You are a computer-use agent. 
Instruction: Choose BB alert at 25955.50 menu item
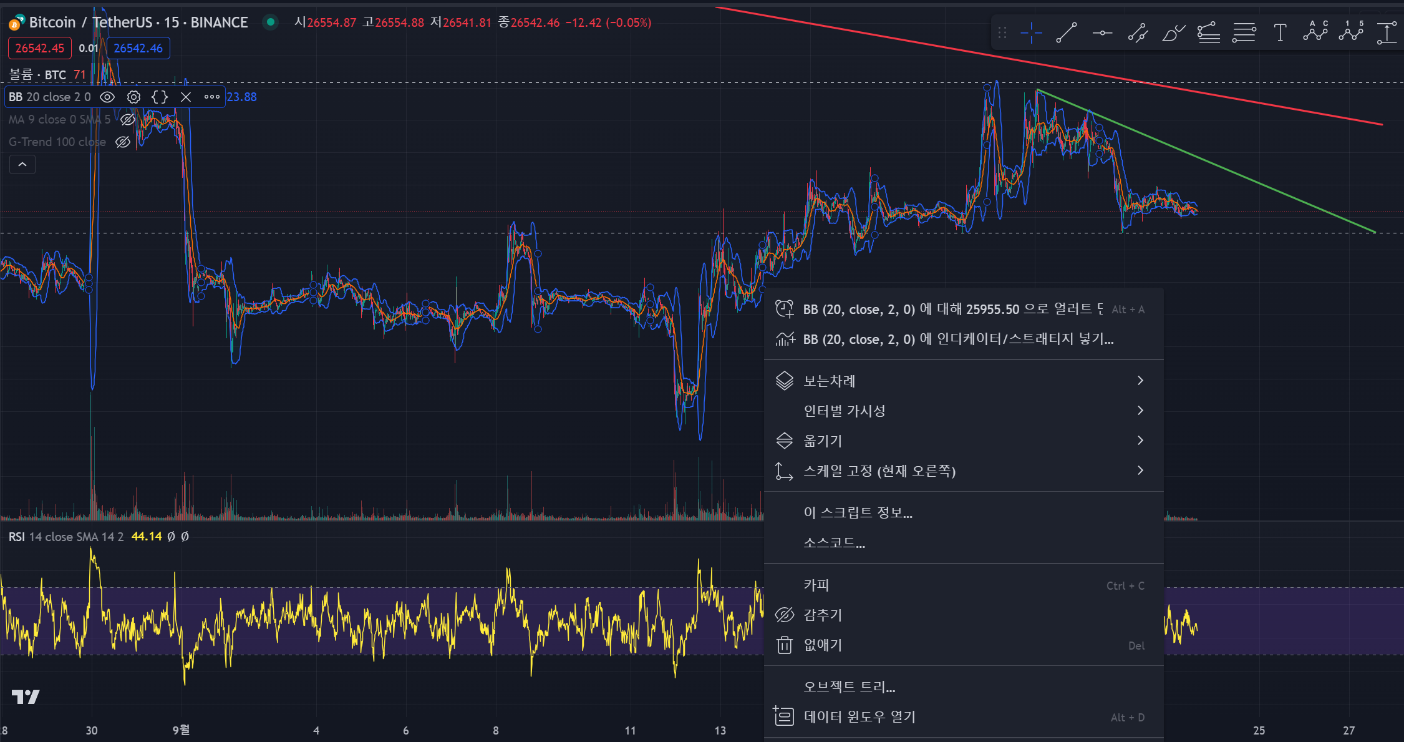(x=964, y=309)
